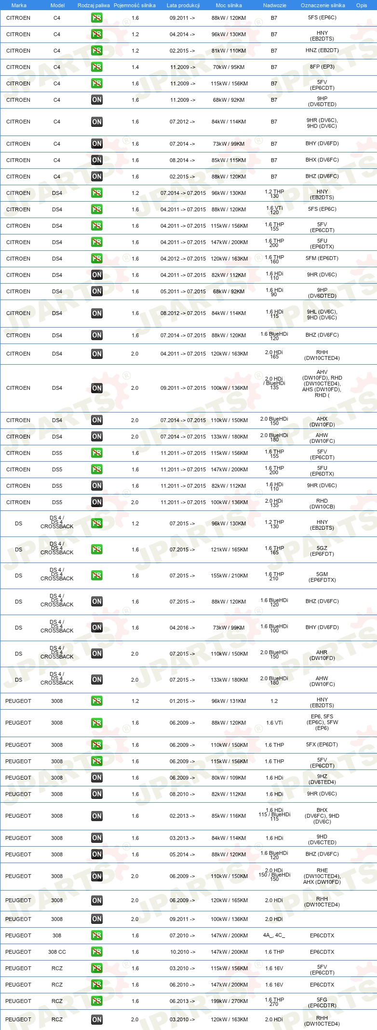Image resolution: width=377 pixels, height=1030 pixels.
Task: Click the petrol PB icon in the Citroen C4 5FS (EP6C) row
Action: coord(96,18)
